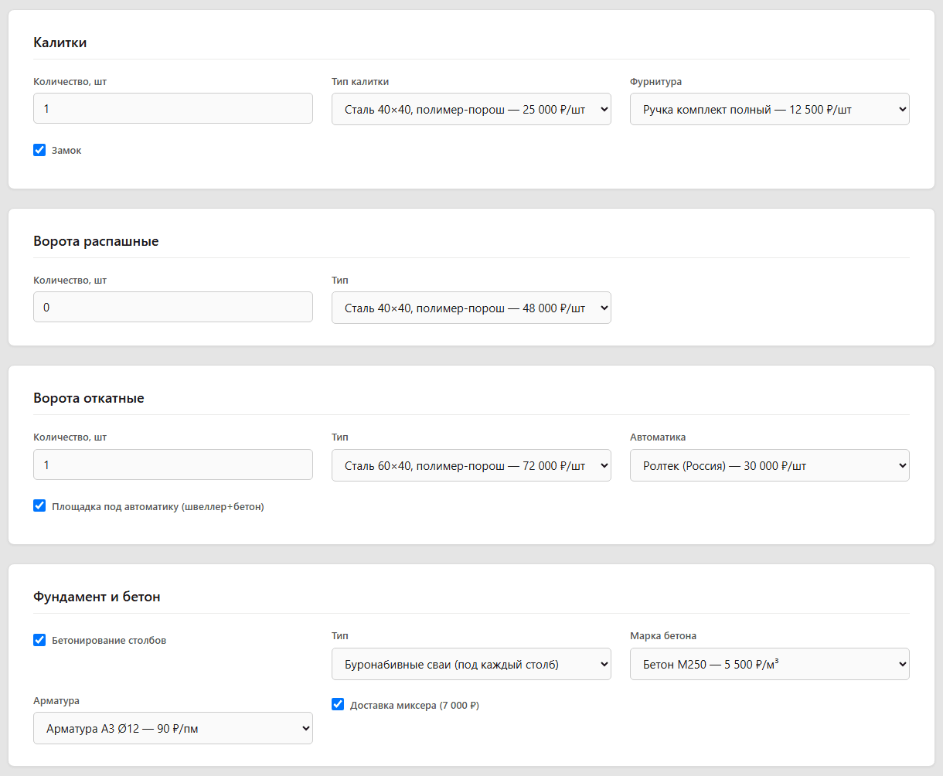Viewport: 943px width, 776px height.
Task: Click the Замок checkbox label
Action: point(66,151)
